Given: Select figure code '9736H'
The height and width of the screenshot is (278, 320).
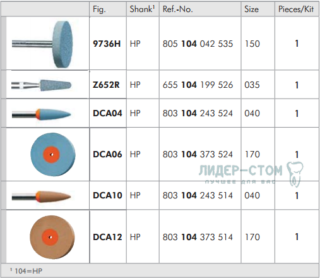Looking at the screenshot, I should [107, 44].
